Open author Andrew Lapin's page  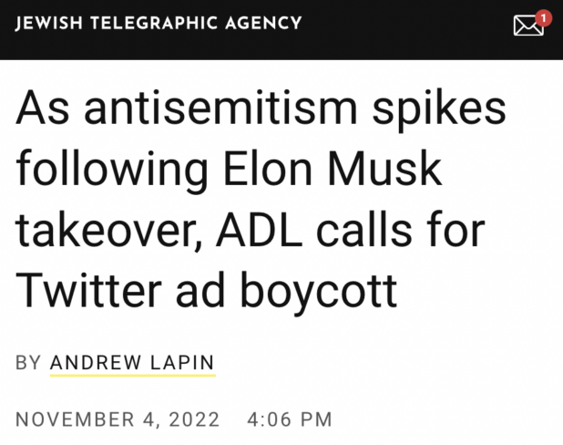point(132,363)
